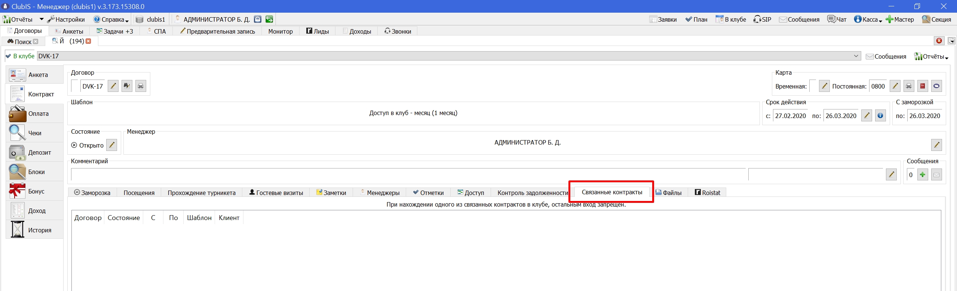Add a message with green plus icon
957x291 pixels.
[x=923, y=174]
